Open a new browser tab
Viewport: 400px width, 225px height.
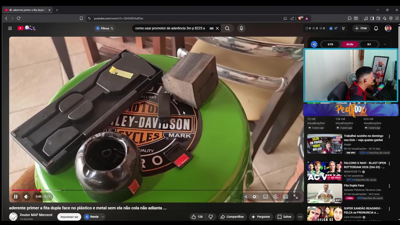pos(57,10)
